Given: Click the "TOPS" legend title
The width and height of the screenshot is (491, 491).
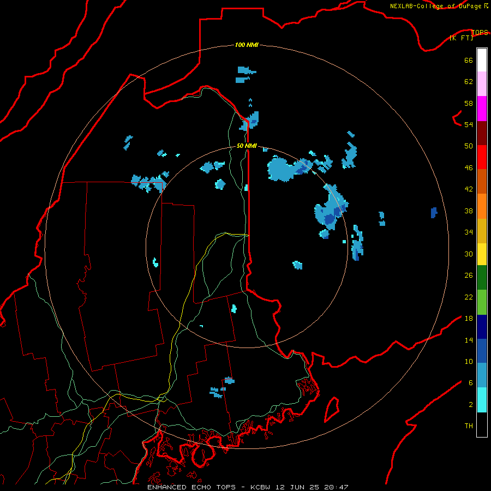Looking at the screenshot, I should pos(480,32).
